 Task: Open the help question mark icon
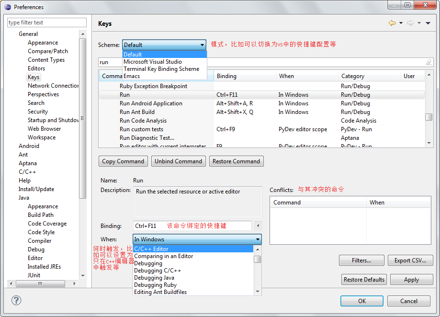pyautogui.click(x=16, y=300)
